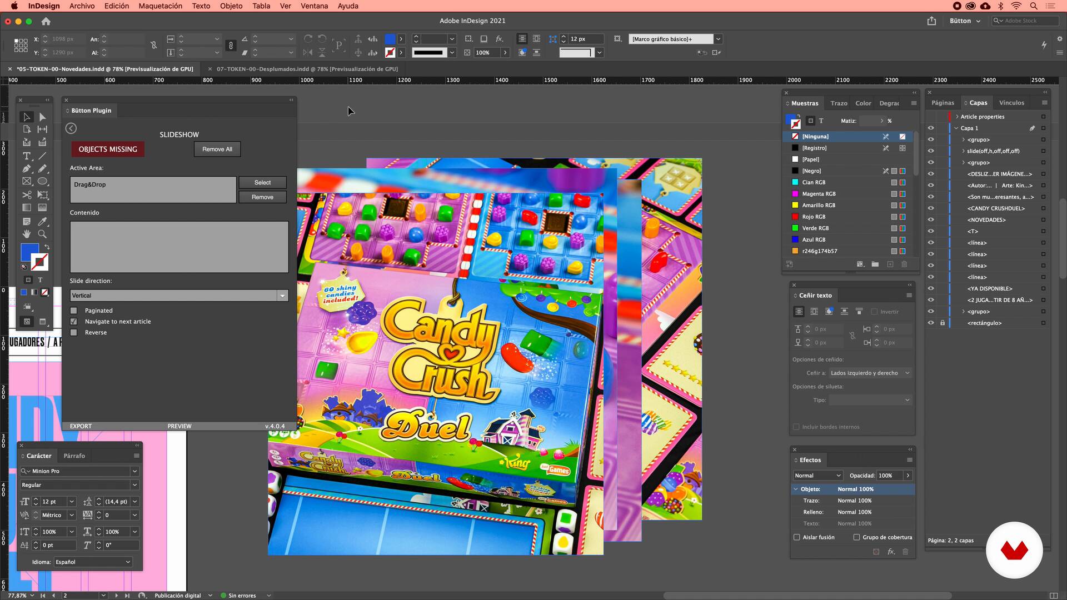Image resolution: width=1067 pixels, height=600 pixels.
Task: Click PREVIEW in Bütton Plugin panel
Action: click(180, 426)
